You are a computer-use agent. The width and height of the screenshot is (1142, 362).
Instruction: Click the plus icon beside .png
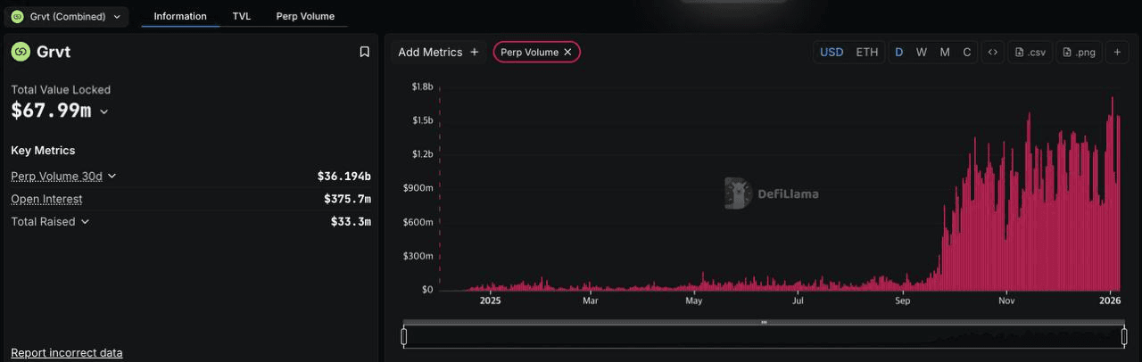click(x=1117, y=52)
